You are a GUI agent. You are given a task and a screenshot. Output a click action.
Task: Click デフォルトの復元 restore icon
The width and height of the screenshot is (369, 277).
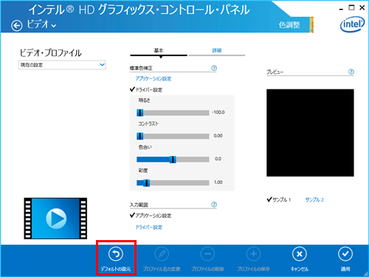click(x=116, y=254)
